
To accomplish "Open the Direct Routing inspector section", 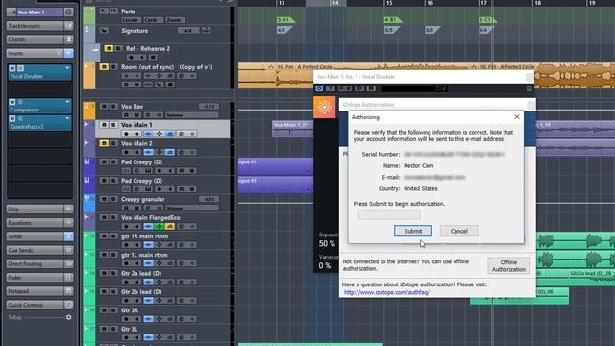I will click(35, 263).
